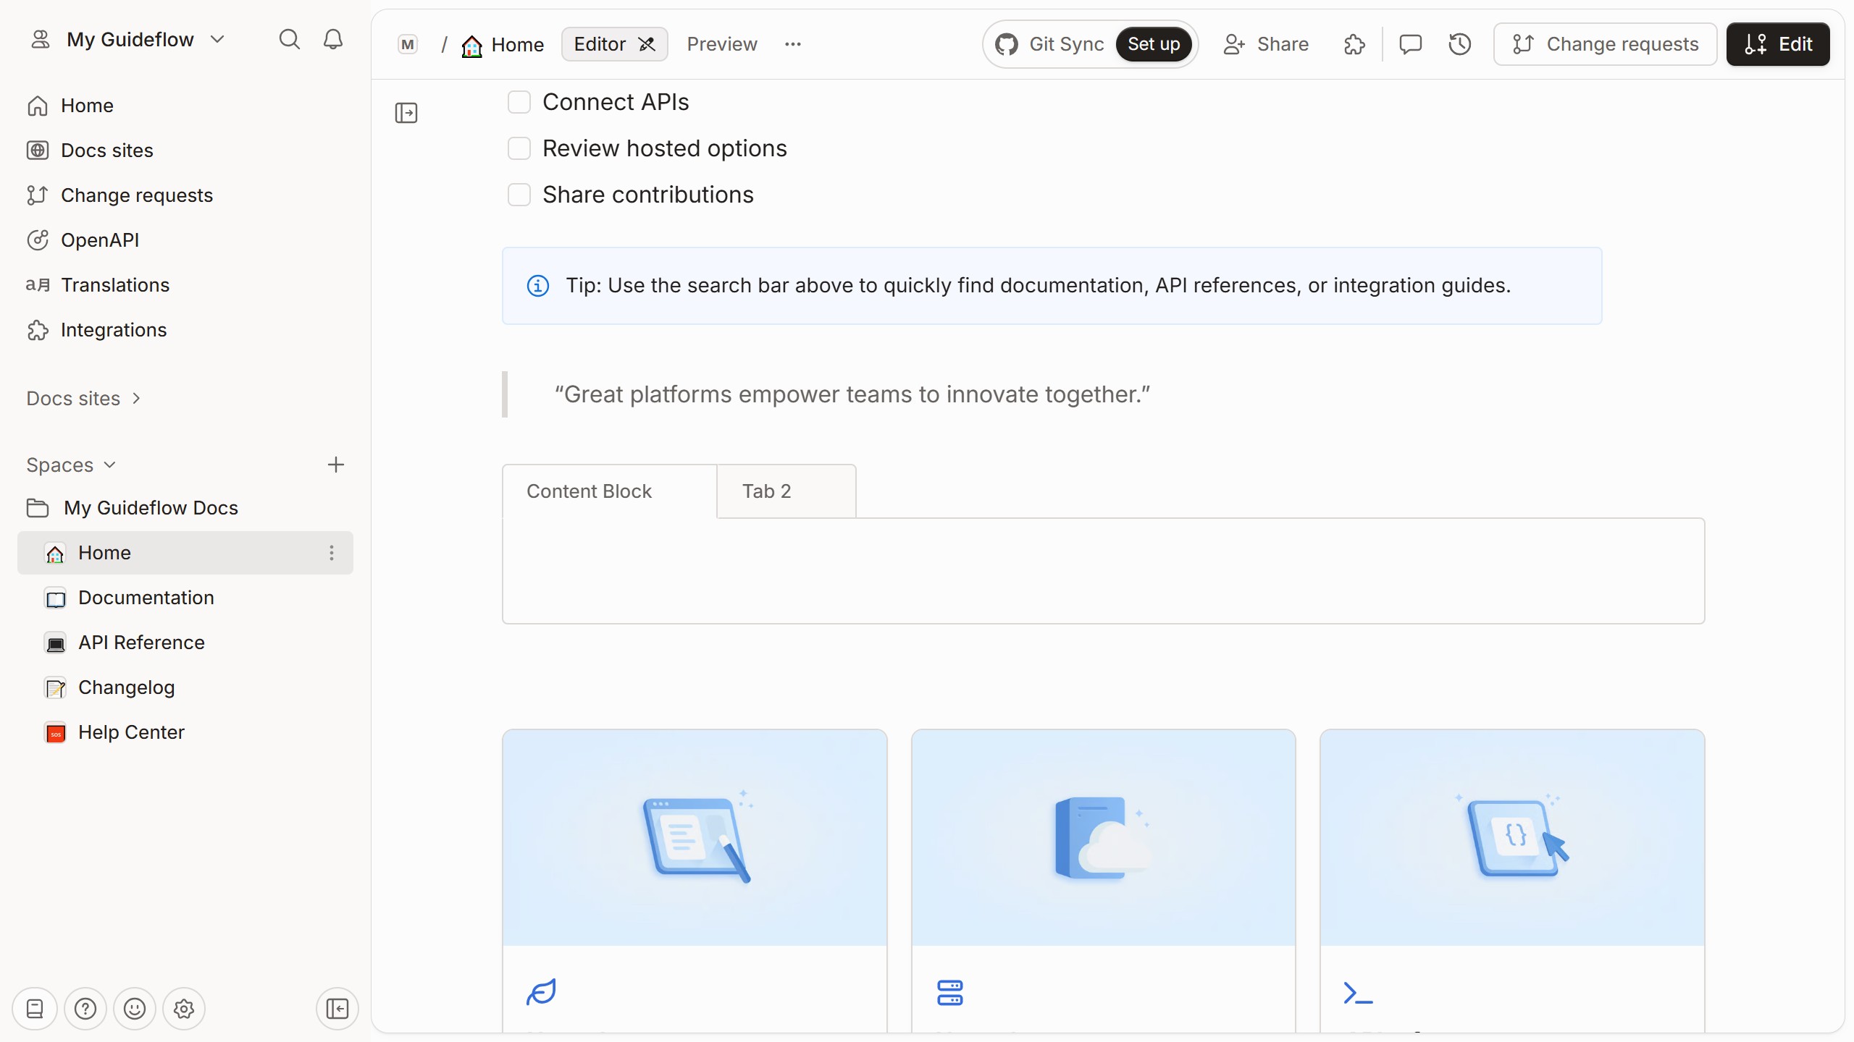
Task: Open comments speech bubble icon
Action: pyautogui.click(x=1410, y=44)
